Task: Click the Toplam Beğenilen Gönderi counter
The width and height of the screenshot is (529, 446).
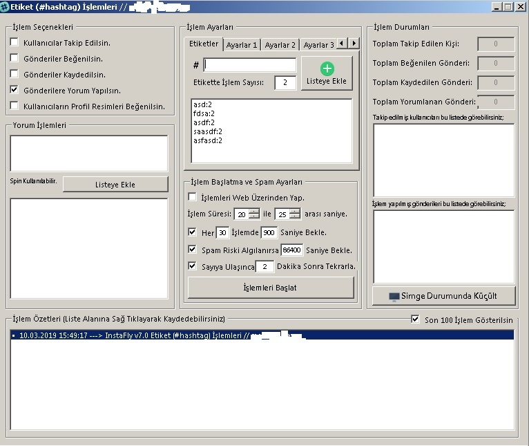Action: [496, 63]
